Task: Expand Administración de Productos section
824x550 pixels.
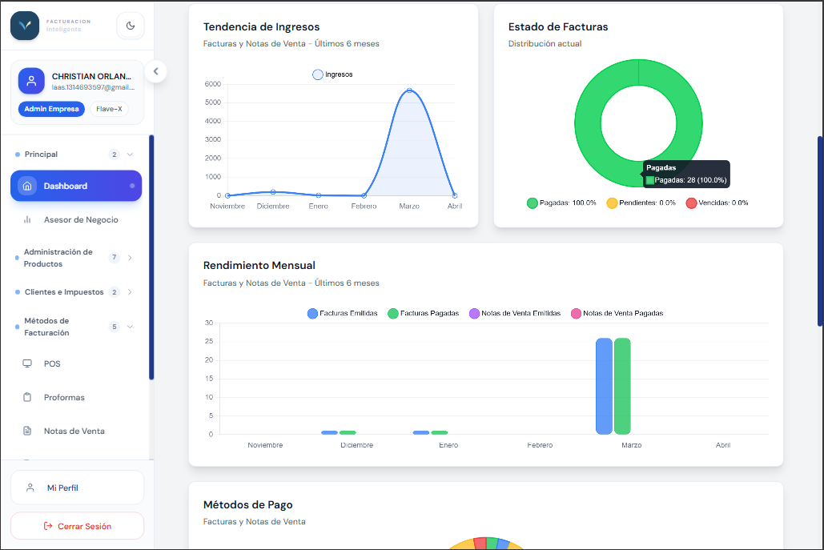Action: tap(130, 258)
